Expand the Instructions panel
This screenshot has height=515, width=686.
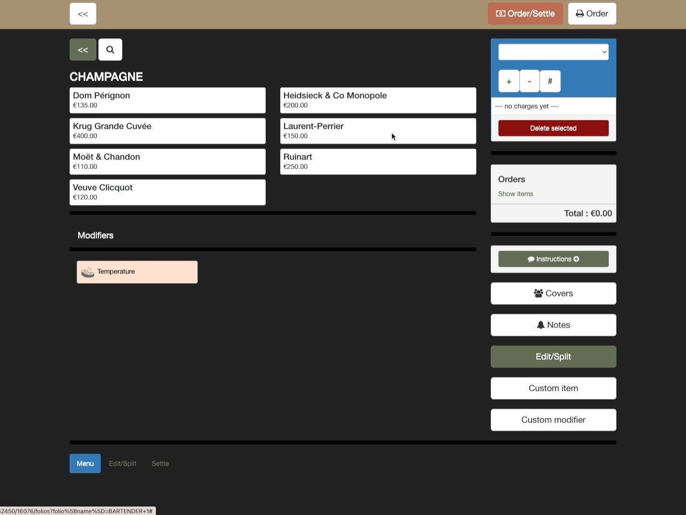pyautogui.click(x=553, y=259)
